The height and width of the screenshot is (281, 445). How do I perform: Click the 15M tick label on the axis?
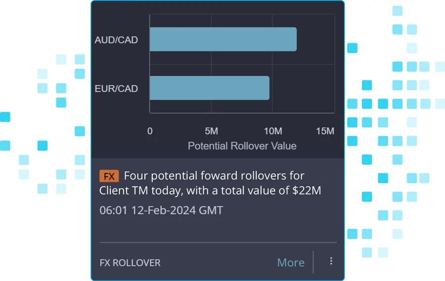pos(325,131)
